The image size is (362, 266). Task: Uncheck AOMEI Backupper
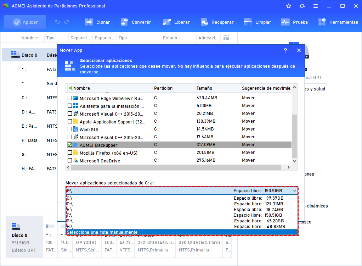click(x=70, y=145)
